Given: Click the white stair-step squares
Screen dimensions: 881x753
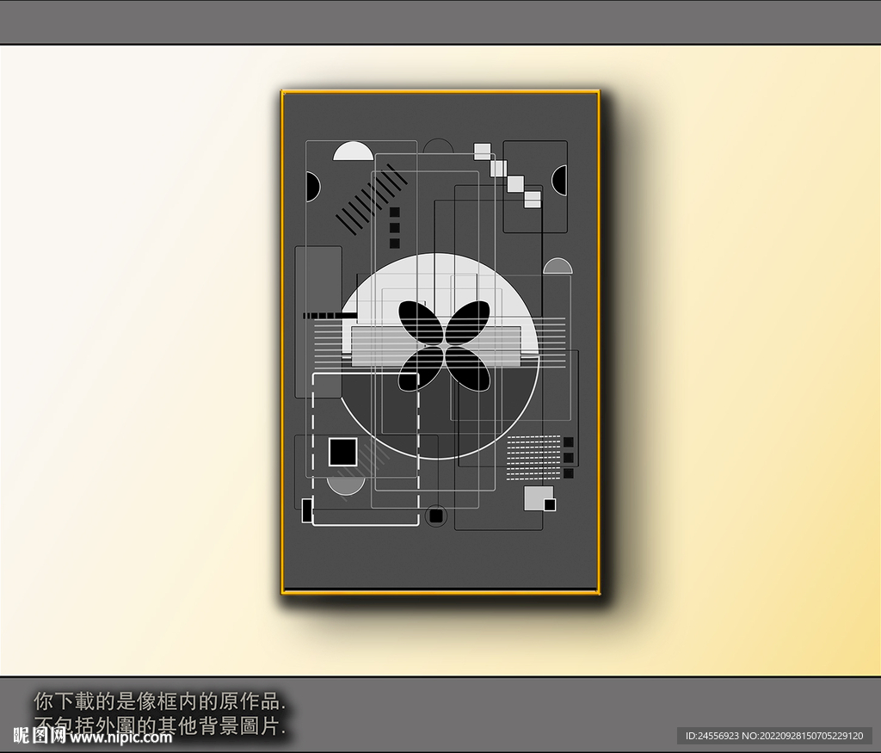Looking at the screenshot, I should tap(508, 176).
